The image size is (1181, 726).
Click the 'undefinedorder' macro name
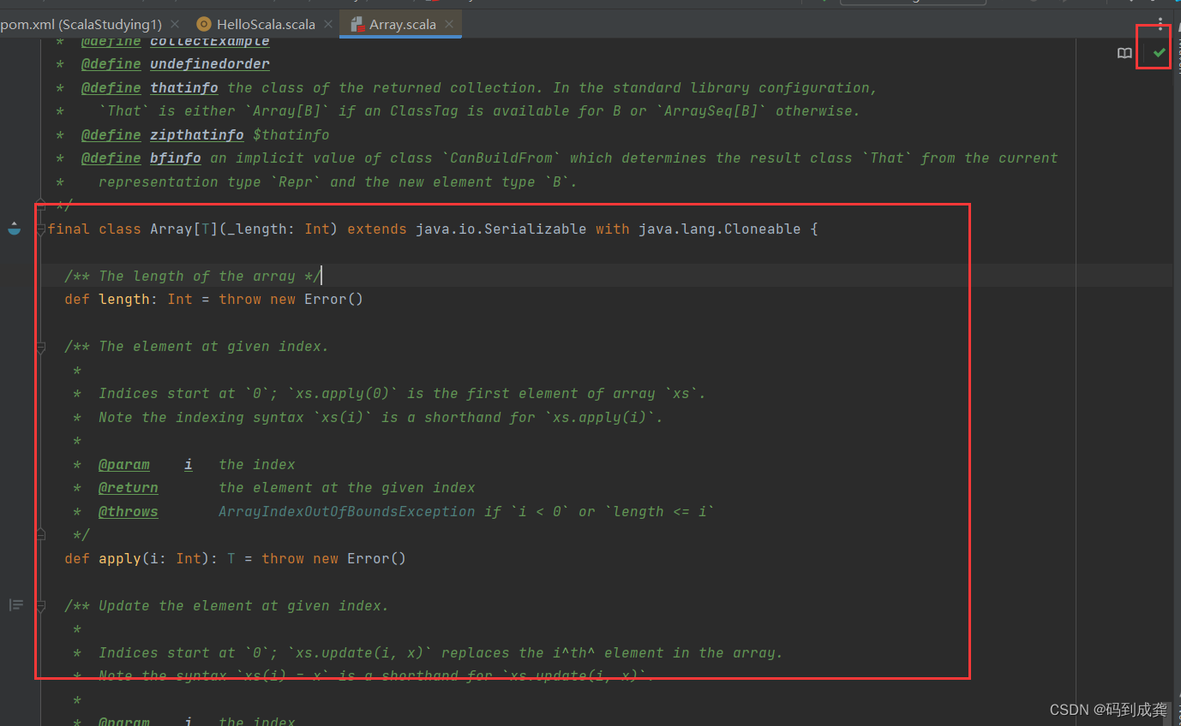(x=210, y=64)
